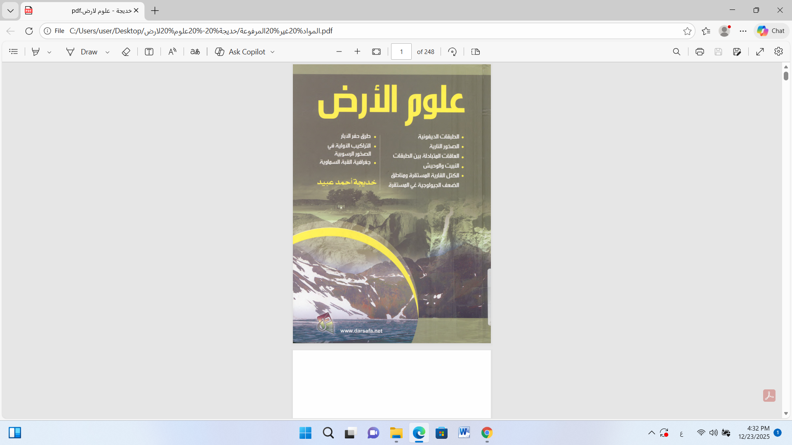Show hidden system tray icons
Image resolution: width=792 pixels, height=445 pixels.
click(651, 433)
